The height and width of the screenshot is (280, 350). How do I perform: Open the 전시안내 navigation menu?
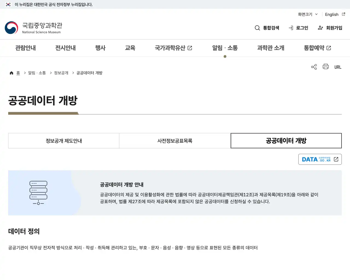tap(65, 48)
